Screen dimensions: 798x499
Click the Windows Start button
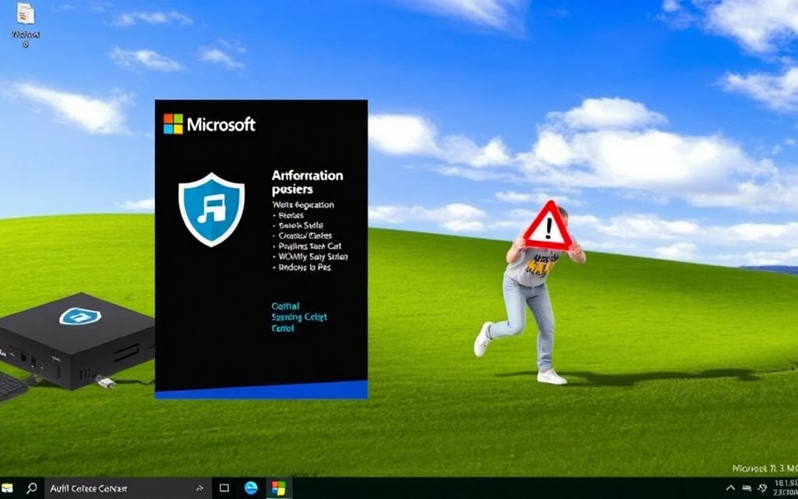(8, 488)
